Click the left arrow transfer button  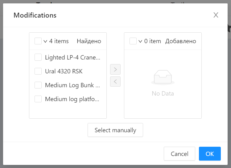tap(115, 81)
